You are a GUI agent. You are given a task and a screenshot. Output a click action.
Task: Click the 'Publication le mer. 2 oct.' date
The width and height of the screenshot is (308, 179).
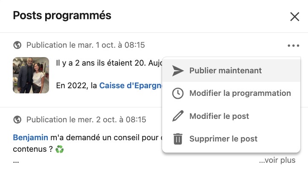click(x=86, y=119)
